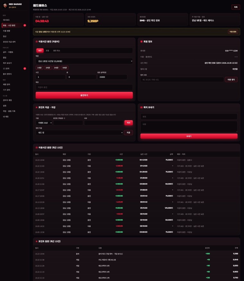Select the 2시간 preset
The width and height of the screenshot is (244, 281).
48,68
